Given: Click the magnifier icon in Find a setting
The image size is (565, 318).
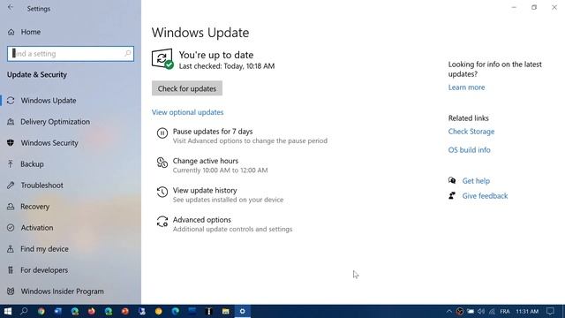Looking at the screenshot, I should tap(127, 53).
